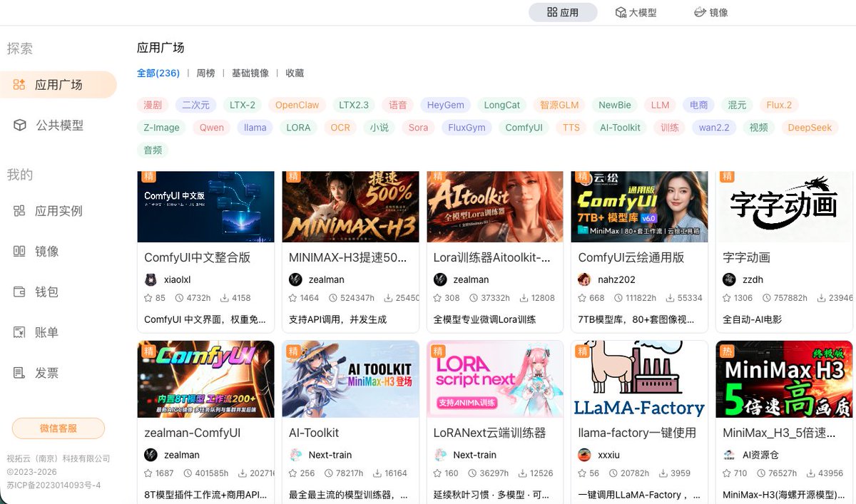
Task: Filter by the 漫剧 tag
Action: (153, 105)
